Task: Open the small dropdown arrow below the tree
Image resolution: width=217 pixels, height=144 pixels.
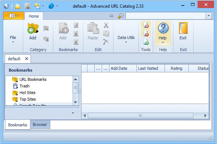Action: 73,113
